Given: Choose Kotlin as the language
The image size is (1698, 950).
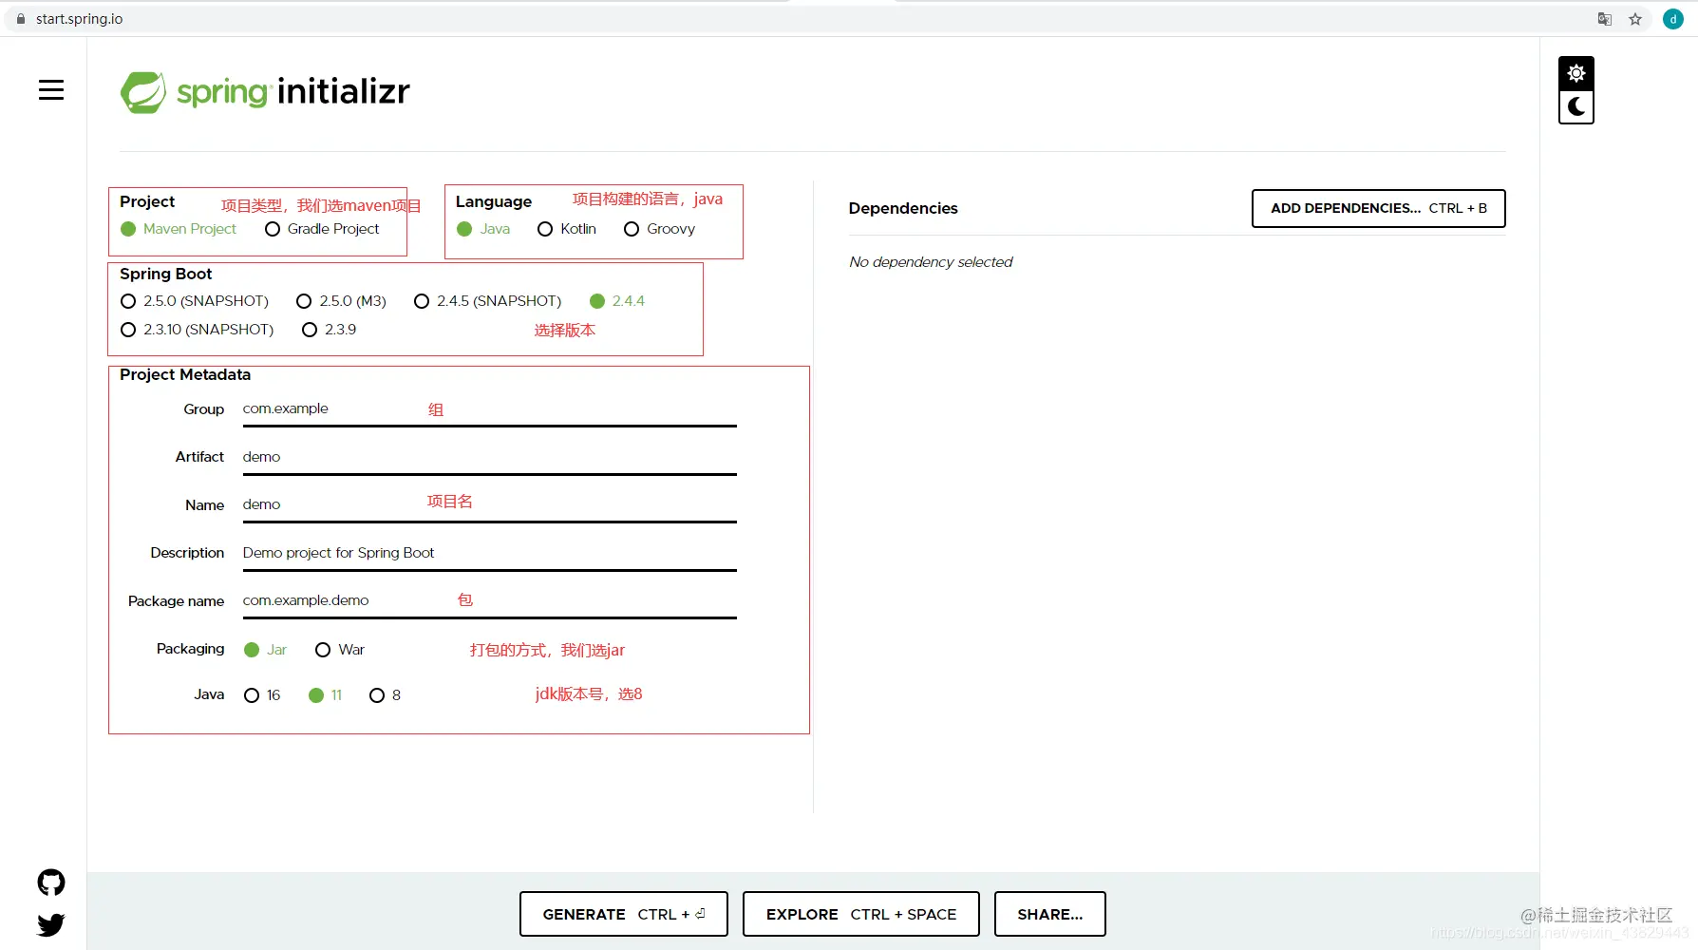Looking at the screenshot, I should pyautogui.click(x=567, y=229).
